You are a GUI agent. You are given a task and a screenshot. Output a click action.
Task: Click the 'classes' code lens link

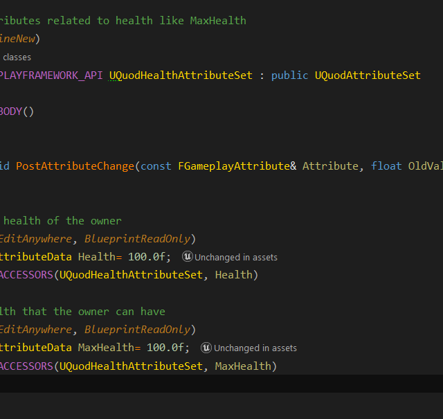[17, 57]
